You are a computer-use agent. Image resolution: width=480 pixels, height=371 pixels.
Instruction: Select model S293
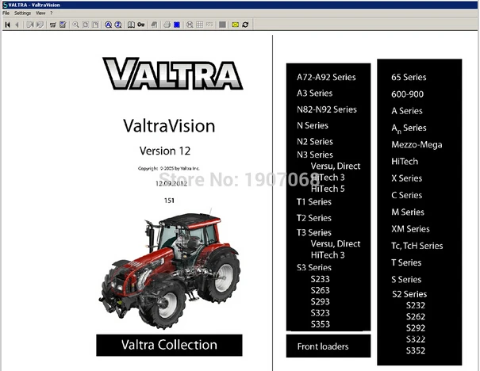321,301
